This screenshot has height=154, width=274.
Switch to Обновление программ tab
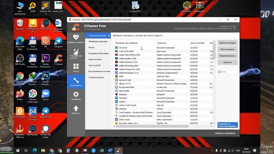coord(98,41)
